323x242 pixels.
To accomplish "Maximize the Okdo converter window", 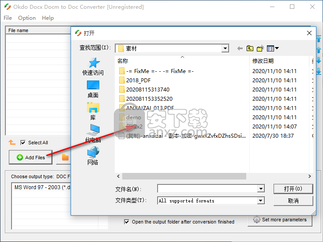I will pos(292,7).
